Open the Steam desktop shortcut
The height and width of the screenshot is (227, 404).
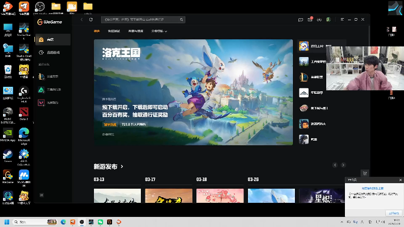pyautogui.click(x=8, y=156)
